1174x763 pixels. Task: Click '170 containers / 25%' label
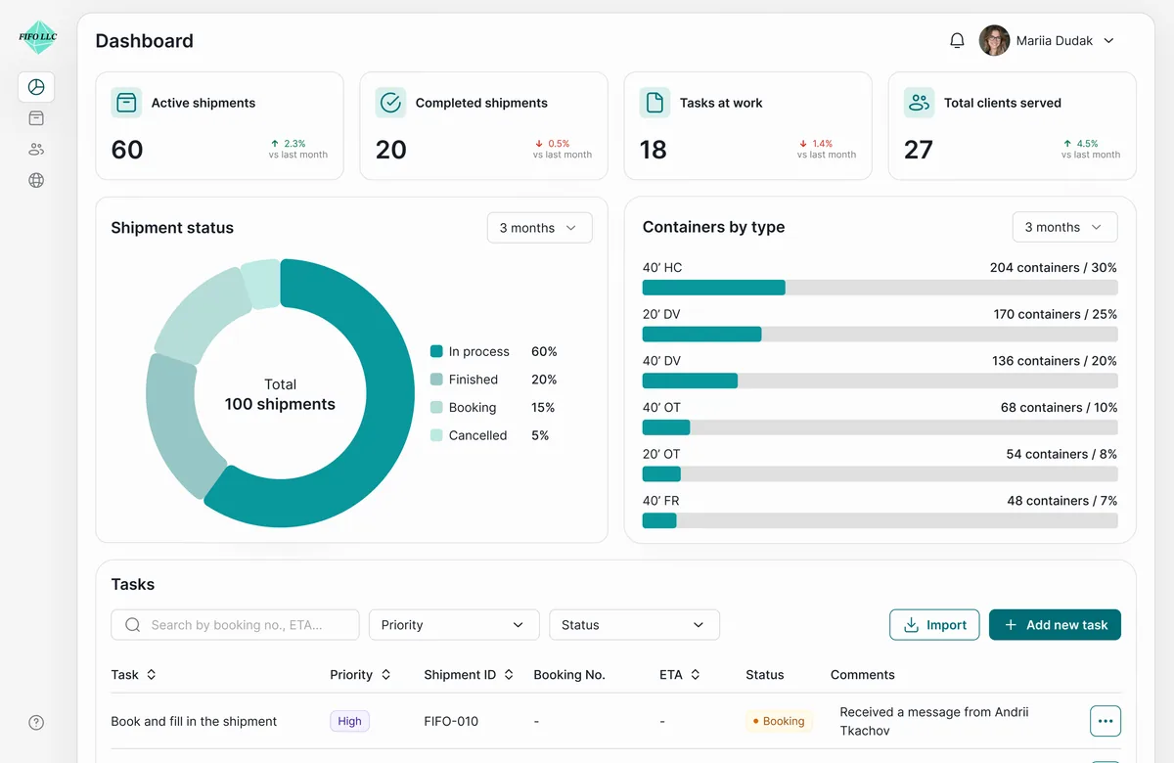coord(1055,314)
